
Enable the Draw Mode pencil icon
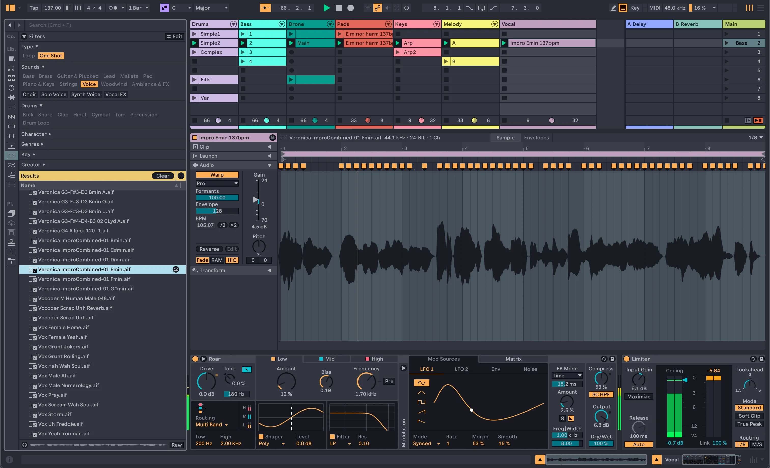coord(613,8)
